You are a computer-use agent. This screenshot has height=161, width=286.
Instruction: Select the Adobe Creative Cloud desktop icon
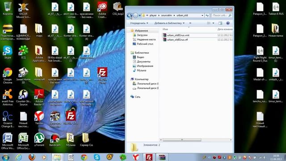click(102, 10)
